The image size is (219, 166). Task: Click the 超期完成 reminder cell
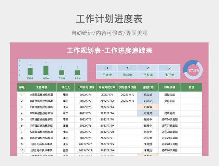pyautogui.click(x=170, y=95)
